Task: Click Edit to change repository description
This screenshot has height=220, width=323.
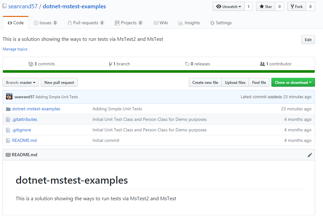Action: coord(308,40)
